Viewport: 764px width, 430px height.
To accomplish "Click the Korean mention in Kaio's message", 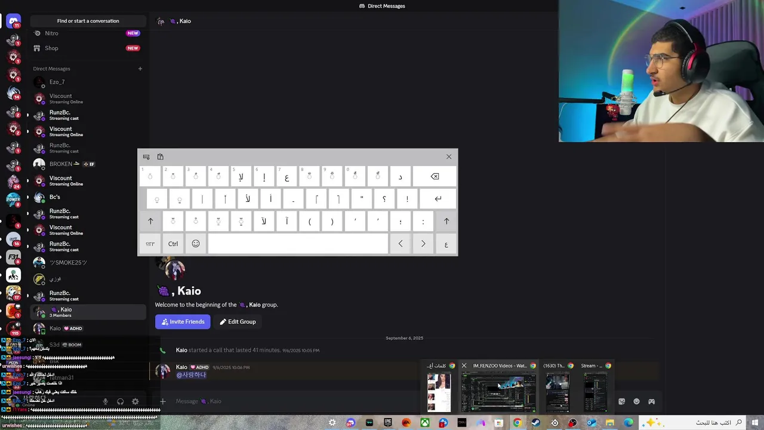I will tap(191, 375).
